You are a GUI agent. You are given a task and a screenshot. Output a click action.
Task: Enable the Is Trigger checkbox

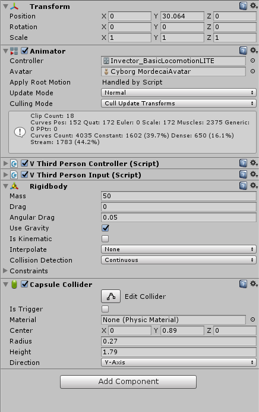tap(105, 309)
